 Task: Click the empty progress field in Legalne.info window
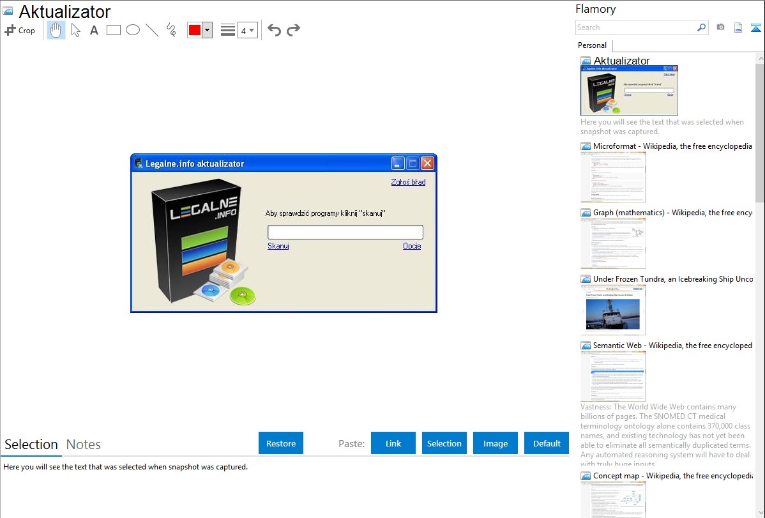click(345, 232)
